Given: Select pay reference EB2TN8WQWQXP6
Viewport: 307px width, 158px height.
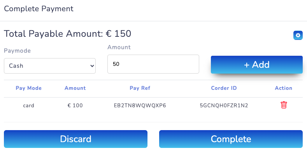Looking at the screenshot, I should 140,105.
